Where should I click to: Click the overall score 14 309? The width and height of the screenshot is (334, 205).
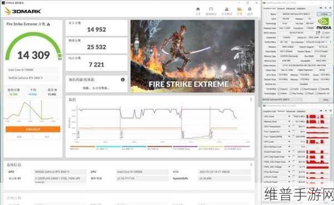point(33,56)
